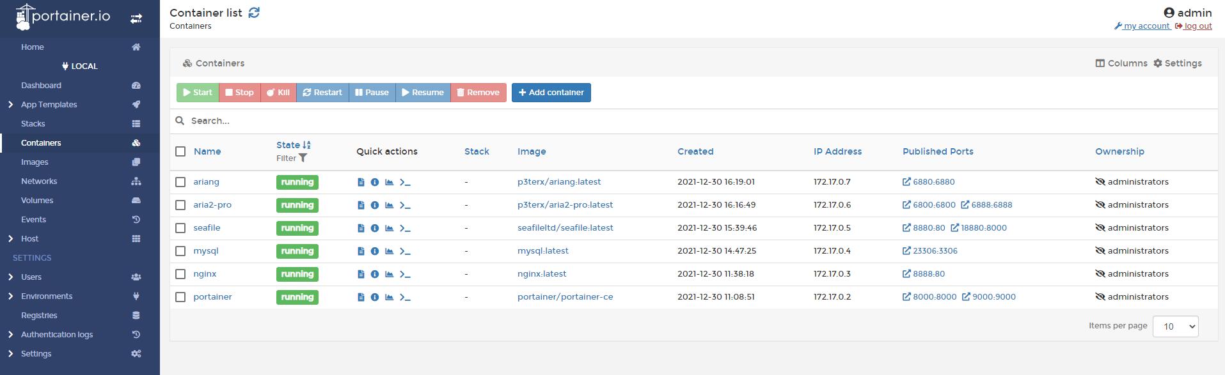Open the Columns chooser
Viewport: 1225px width, 375px height.
coord(1121,63)
